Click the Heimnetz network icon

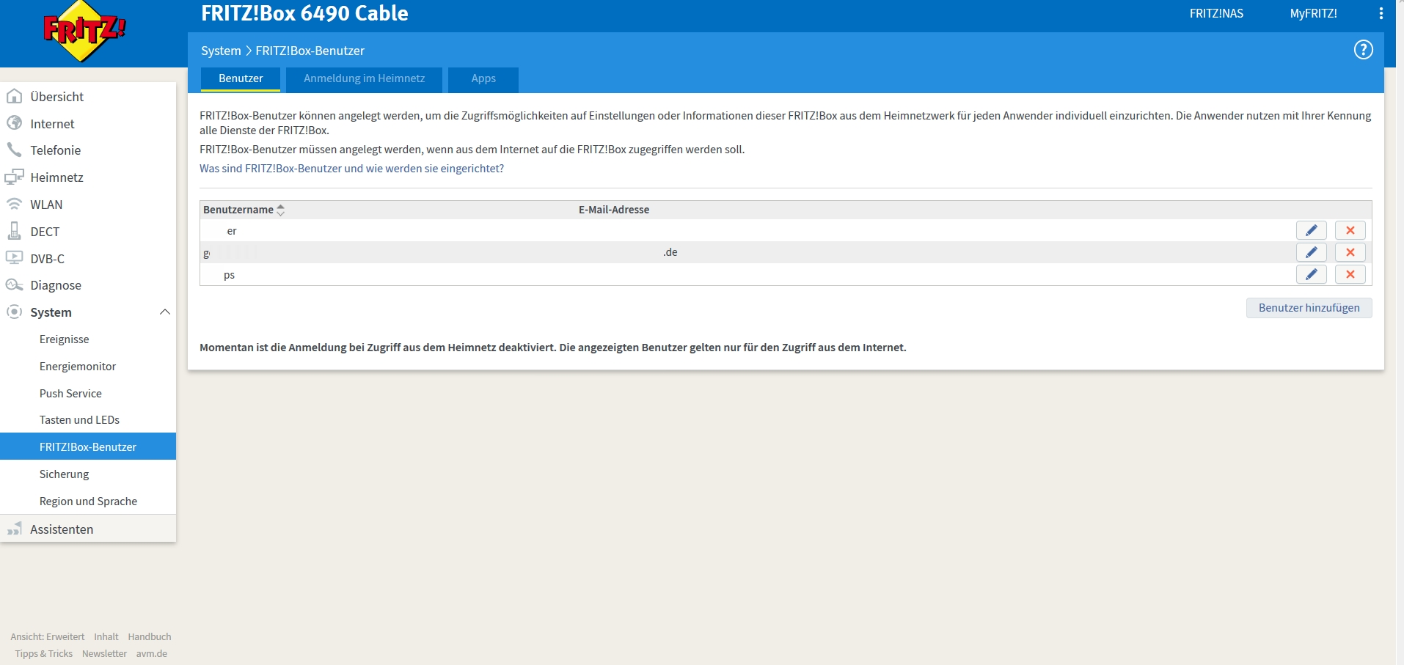14,177
